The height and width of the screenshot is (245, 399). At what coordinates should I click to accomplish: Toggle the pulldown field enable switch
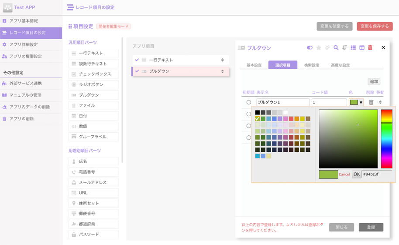coord(310,48)
